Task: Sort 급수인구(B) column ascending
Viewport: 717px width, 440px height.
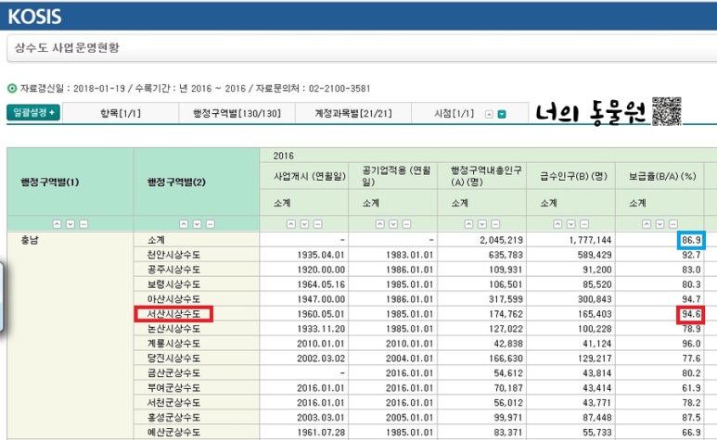Action: coord(557,224)
